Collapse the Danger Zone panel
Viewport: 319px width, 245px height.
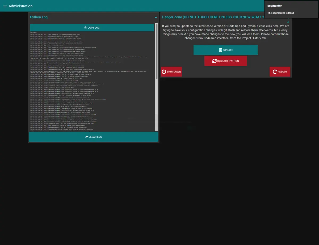[x=288, y=22]
